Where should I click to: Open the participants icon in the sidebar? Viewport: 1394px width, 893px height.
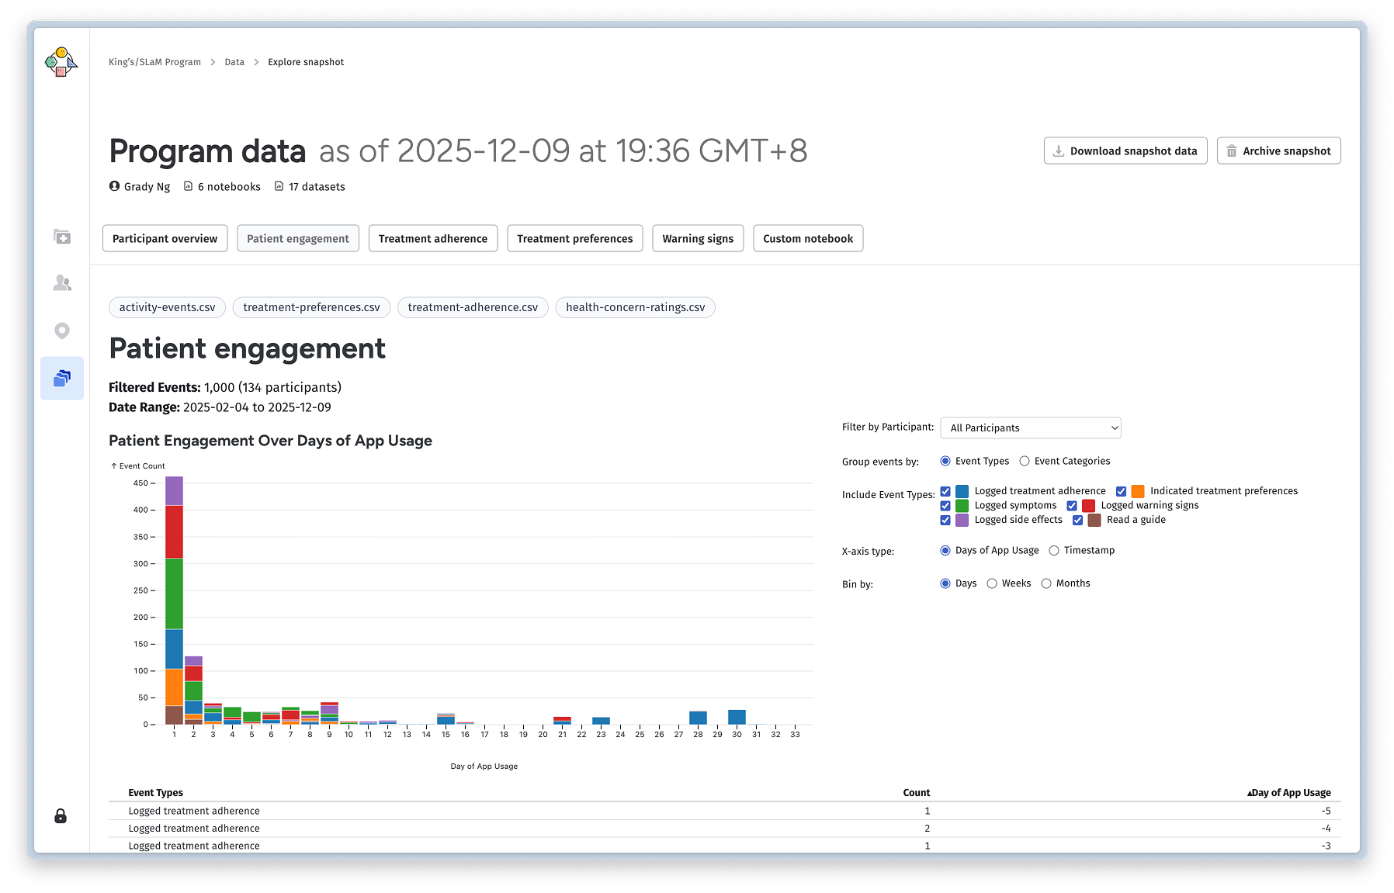click(62, 284)
